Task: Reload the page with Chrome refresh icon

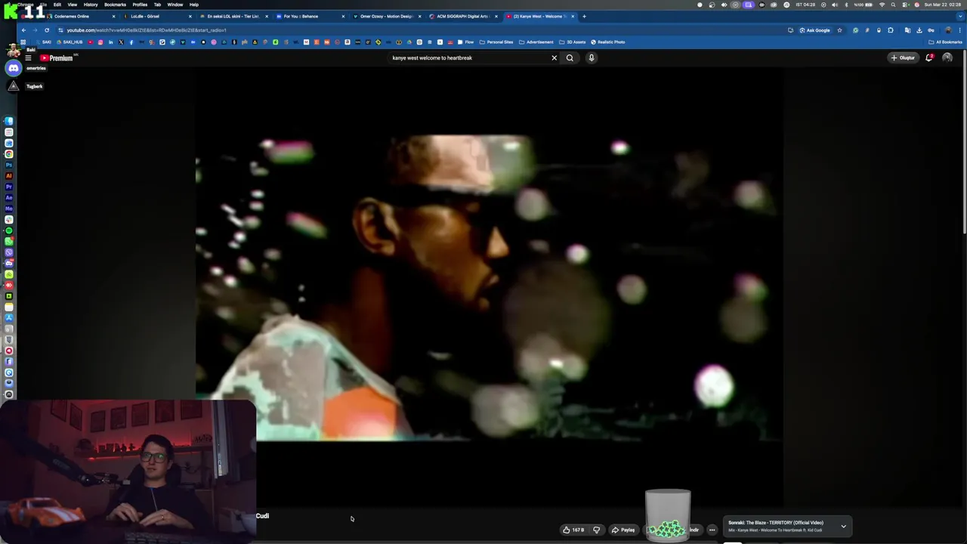Action: [47, 30]
